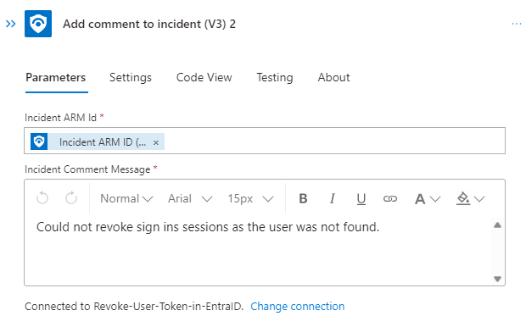Open the Arial font family dropdown
This screenshot has height=316, width=526.
[x=190, y=199]
